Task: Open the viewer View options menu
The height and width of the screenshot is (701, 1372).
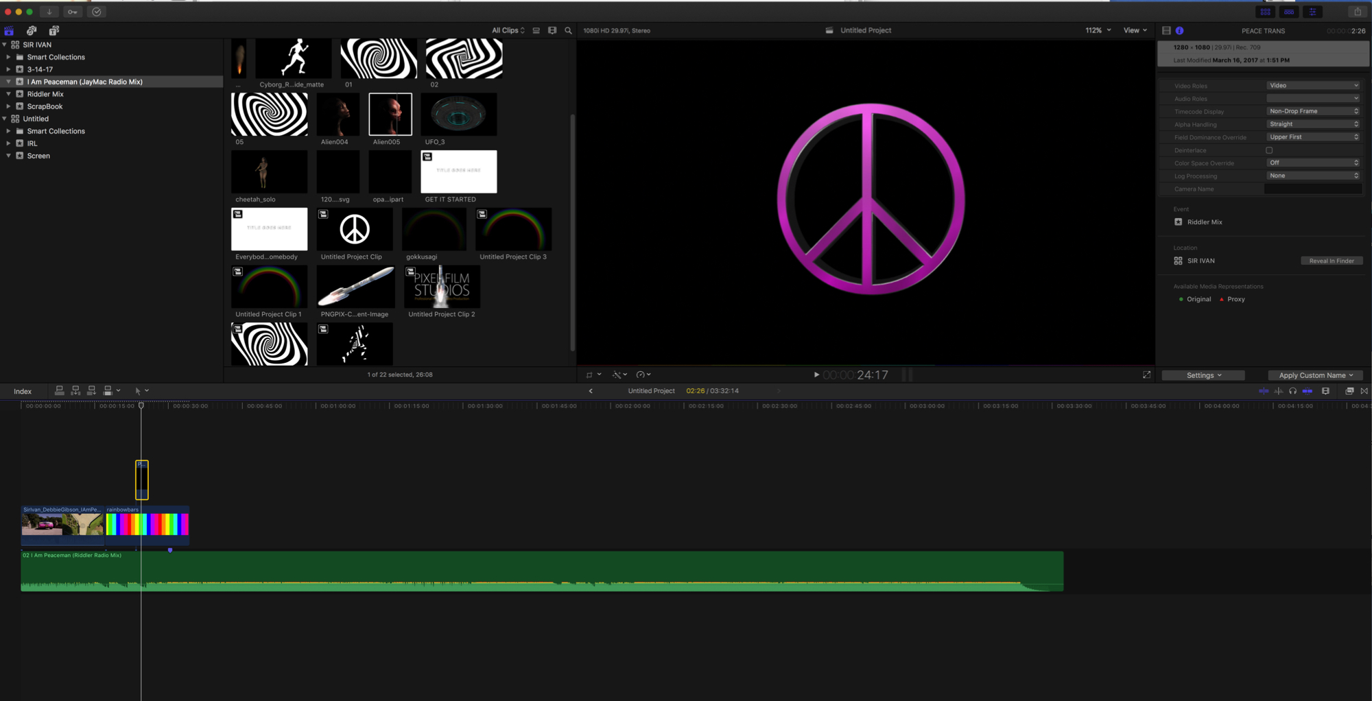Action: click(x=1135, y=30)
